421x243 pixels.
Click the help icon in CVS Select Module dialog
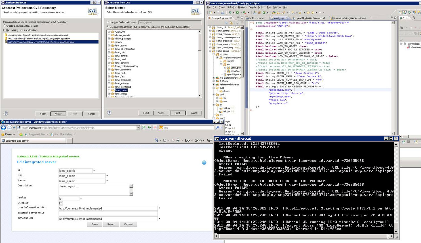109,113
